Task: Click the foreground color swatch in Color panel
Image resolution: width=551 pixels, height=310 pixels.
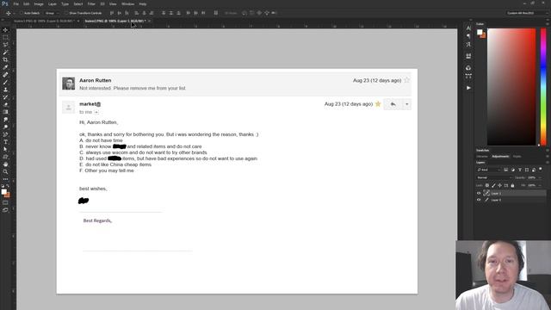Action: click(x=480, y=33)
